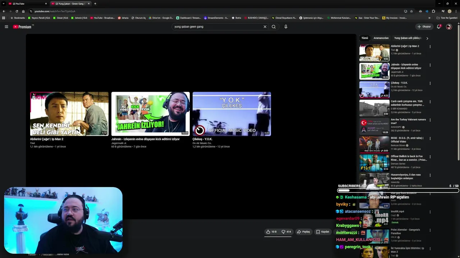The height and width of the screenshot is (258, 460).
Task: Open Tüm Yer İşaretleri bookmarks folder
Action: [x=447, y=18]
